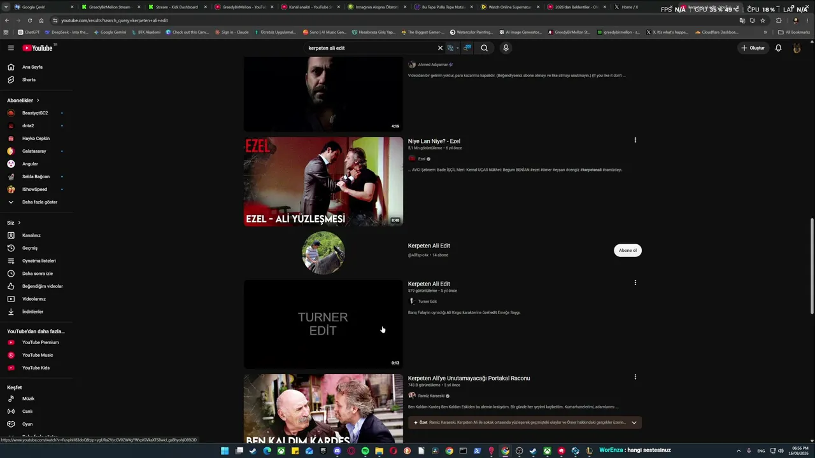Image resolution: width=815 pixels, height=458 pixels.
Task: Open Spotify from the taskbar
Action: tap(365, 451)
